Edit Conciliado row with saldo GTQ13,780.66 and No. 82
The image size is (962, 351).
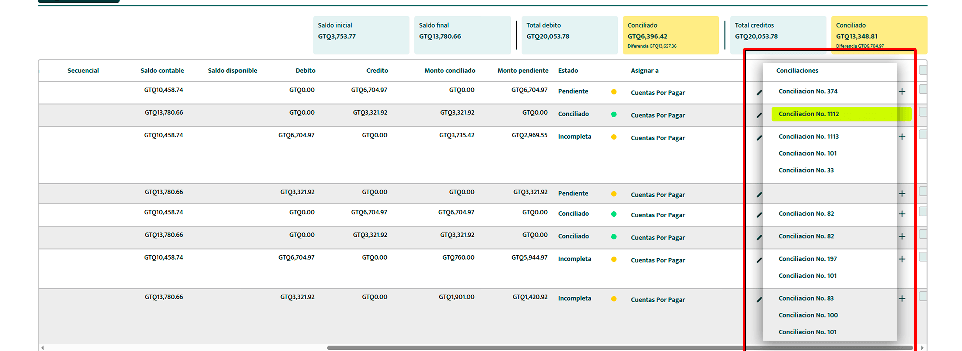759,238
